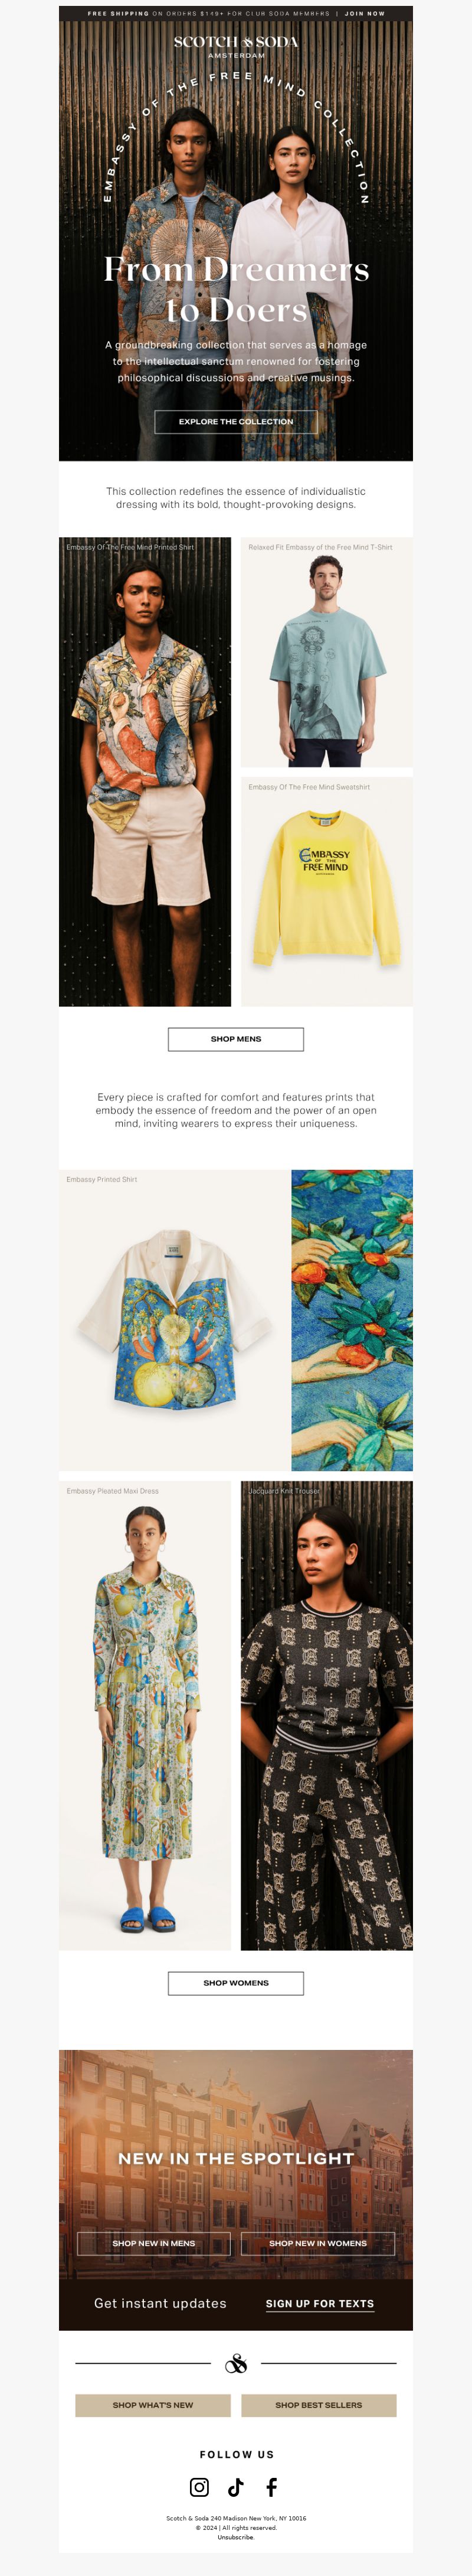Image resolution: width=472 pixels, height=2576 pixels.
Task: Click the Shop Best Sellers button
Action: point(319,2405)
